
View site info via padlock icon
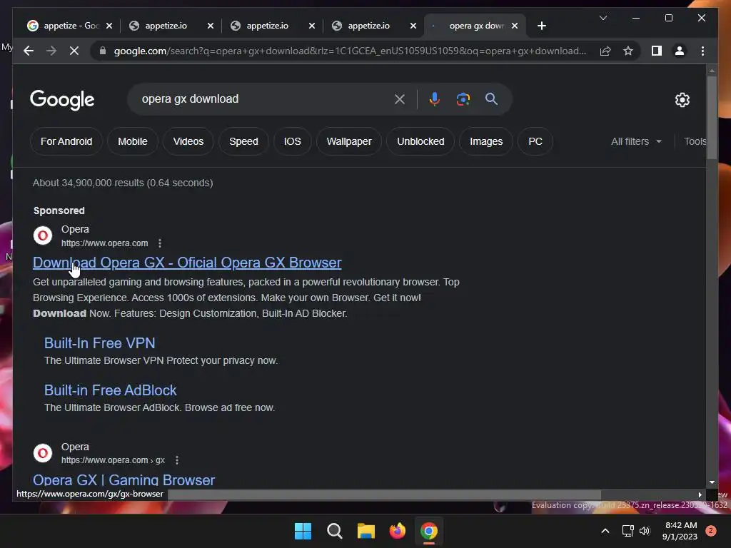[x=103, y=51]
